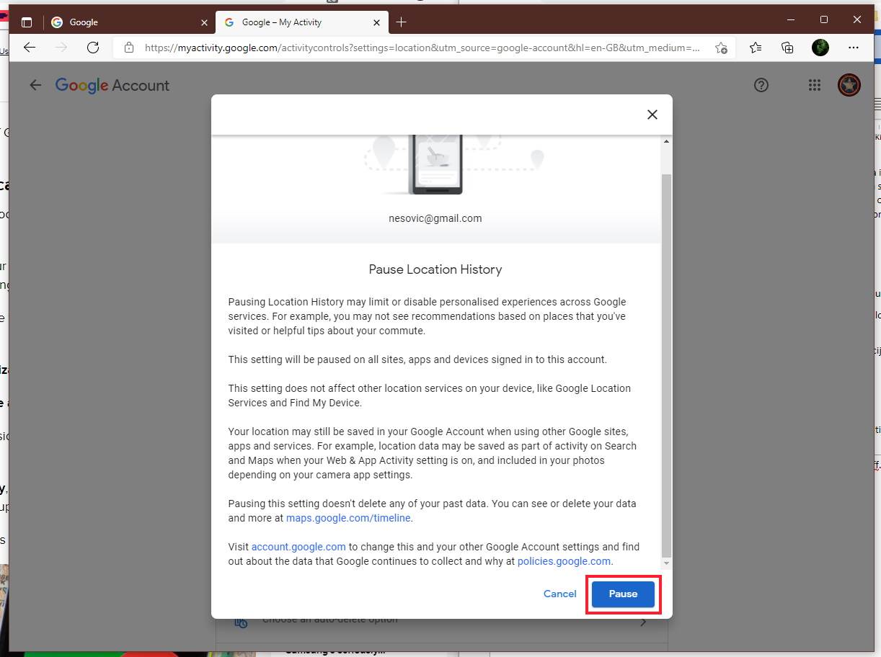Open Edge settings via the three-dot menu
Image resolution: width=881 pixels, height=657 pixels.
pyautogui.click(x=854, y=48)
